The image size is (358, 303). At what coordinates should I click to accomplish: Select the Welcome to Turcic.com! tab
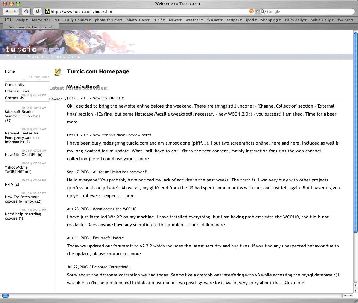pos(31,27)
